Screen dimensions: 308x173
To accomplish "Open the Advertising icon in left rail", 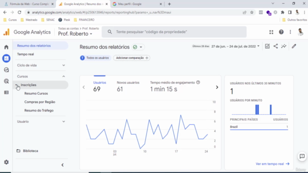I will point(6,81).
